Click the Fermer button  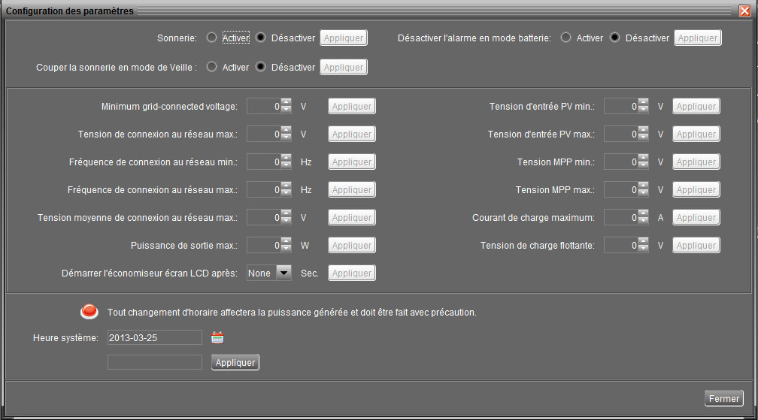coord(723,398)
